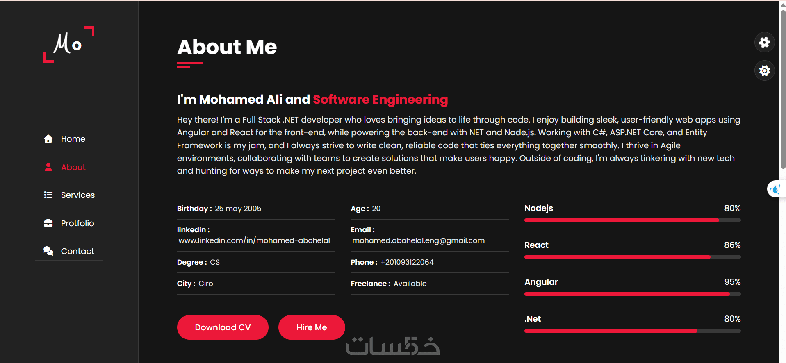Open the LinkedIn profile URL
786x363 pixels.
pos(254,240)
